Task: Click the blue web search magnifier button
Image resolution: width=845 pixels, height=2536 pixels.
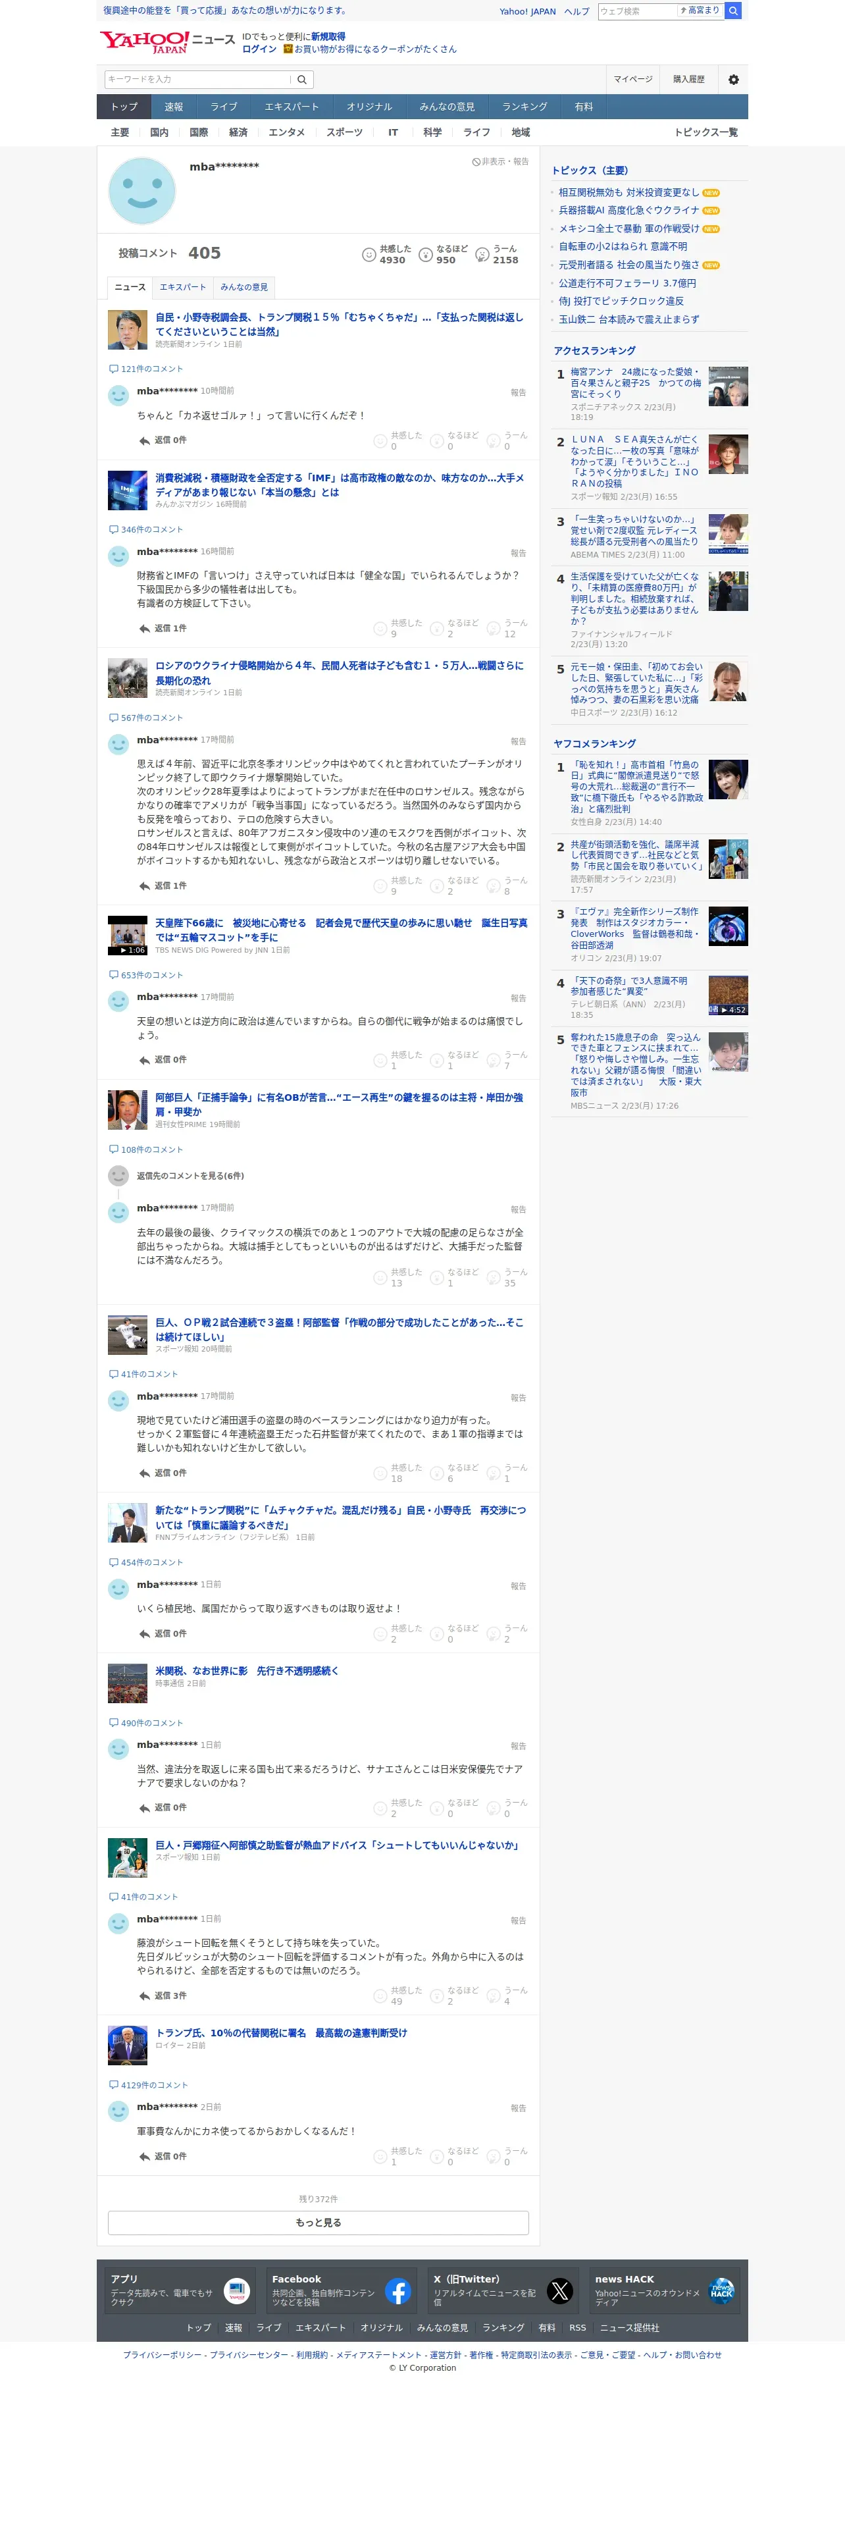Action: pos(733,11)
